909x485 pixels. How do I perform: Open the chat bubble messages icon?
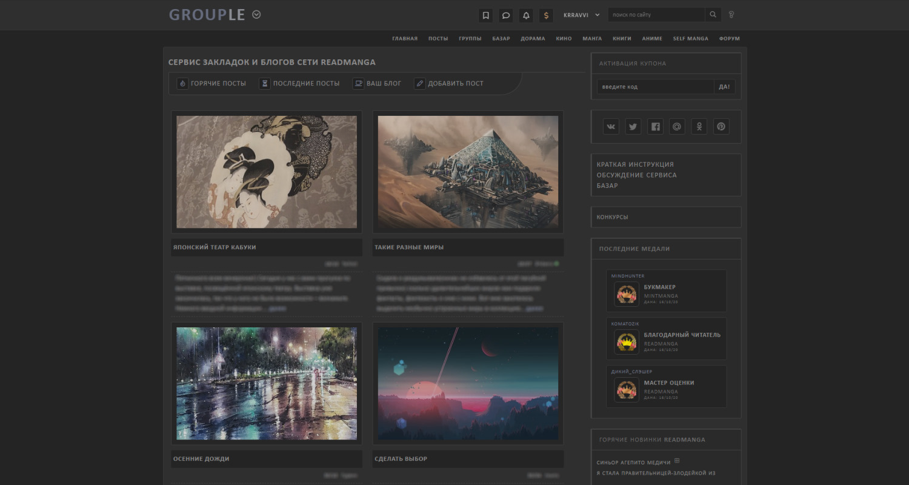pos(505,16)
